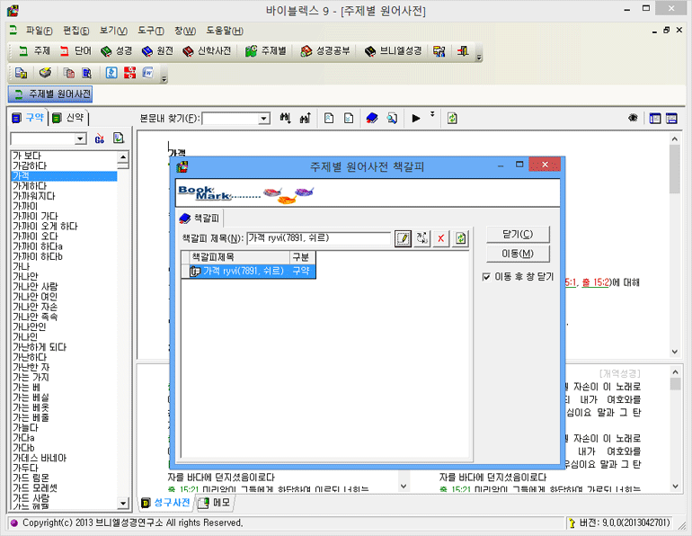The height and width of the screenshot is (536, 692).
Task: Select bookmark row 가객 ryvi(7891, 쉬르)
Action: click(248, 271)
